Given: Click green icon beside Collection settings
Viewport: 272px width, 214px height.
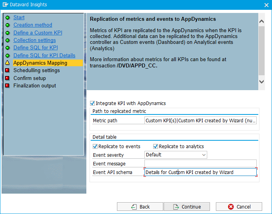Looking at the screenshot, I should coord(7,40).
